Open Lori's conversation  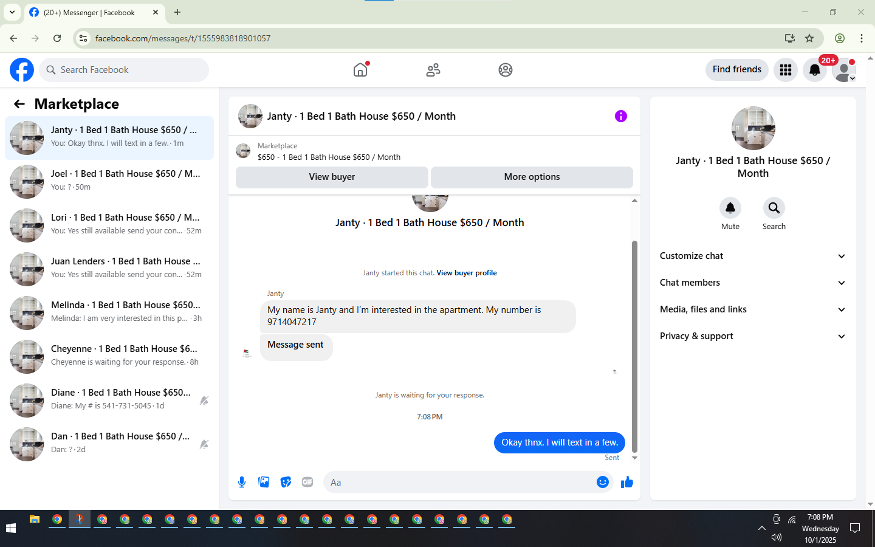click(x=109, y=225)
